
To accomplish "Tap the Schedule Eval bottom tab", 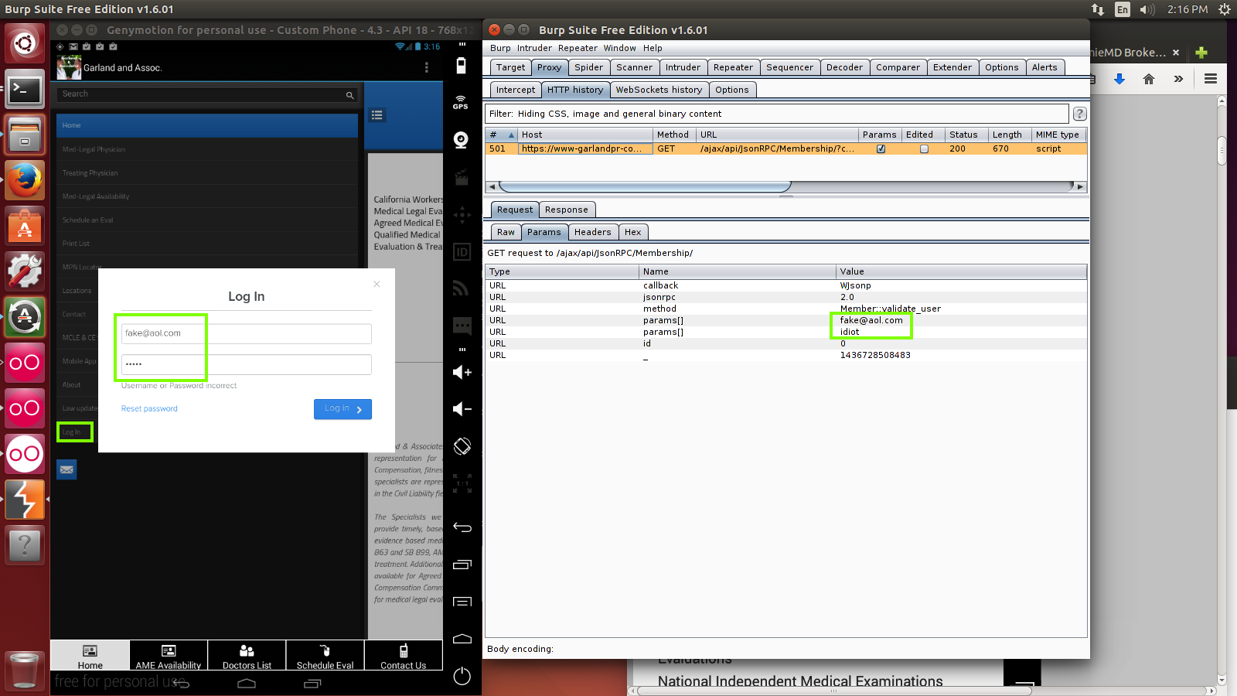I will (x=325, y=655).
